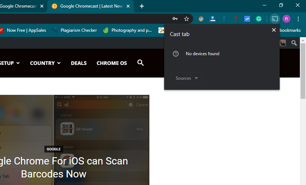Click the search icon in site navigation
Image resolution: width=306 pixels, height=185 pixels.
[x=140, y=63]
